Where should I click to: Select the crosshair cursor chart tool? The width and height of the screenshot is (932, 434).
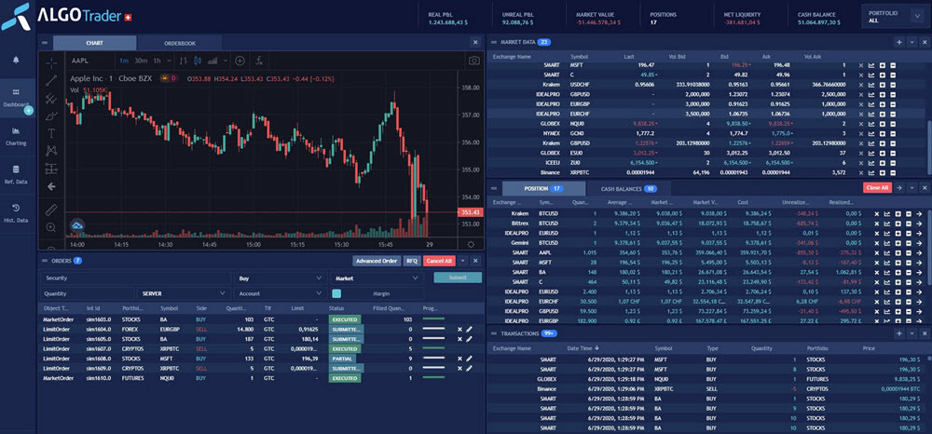[51, 61]
